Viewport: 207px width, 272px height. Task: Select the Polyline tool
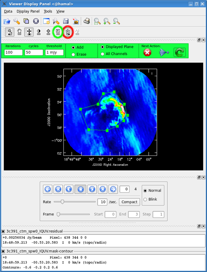click(x=77, y=32)
